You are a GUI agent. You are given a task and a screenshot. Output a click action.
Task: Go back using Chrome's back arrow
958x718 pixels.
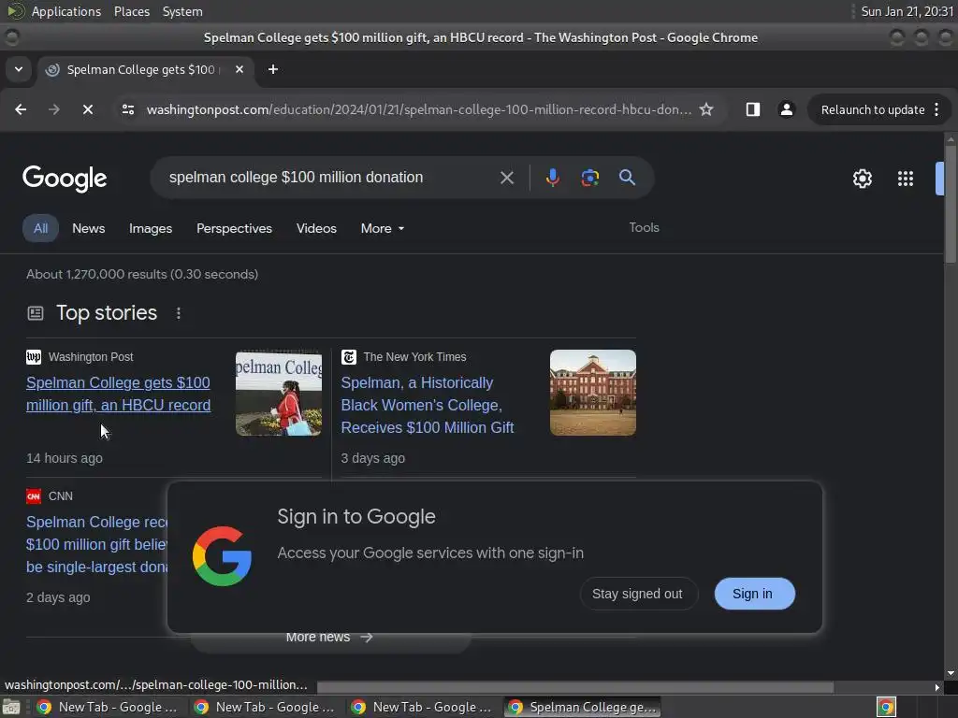point(21,109)
